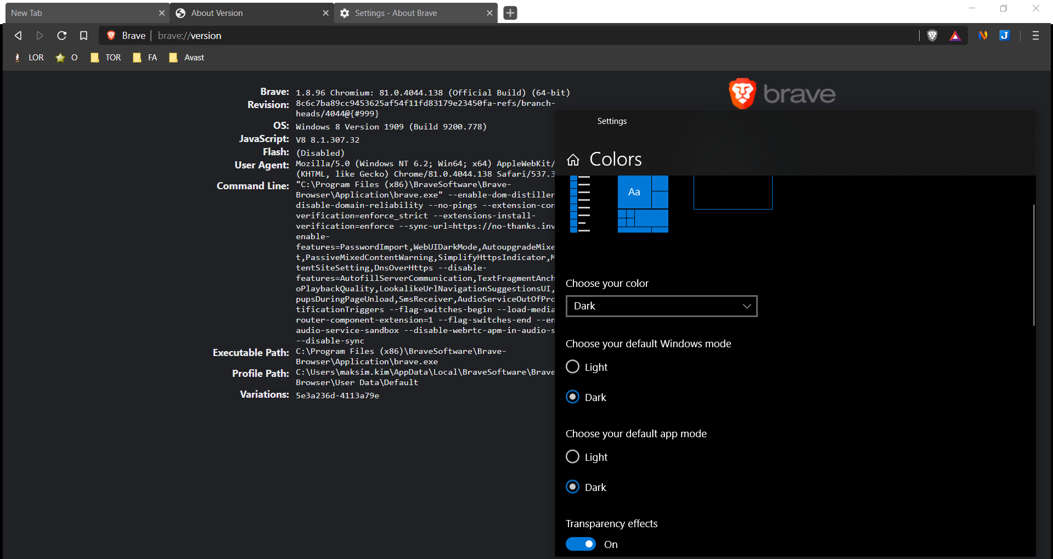The width and height of the screenshot is (1053, 559).
Task: Click the Brave logo on version page
Action: [x=782, y=94]
